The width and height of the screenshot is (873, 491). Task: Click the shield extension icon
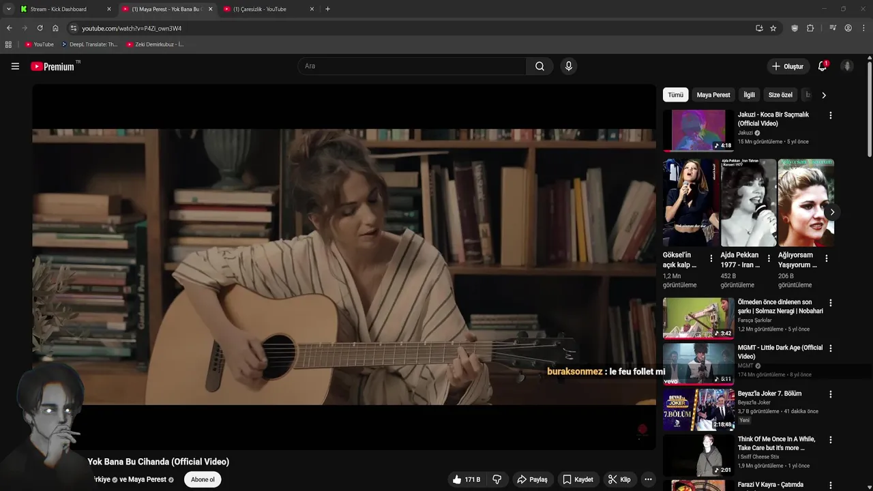click(795, 28)
